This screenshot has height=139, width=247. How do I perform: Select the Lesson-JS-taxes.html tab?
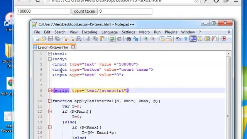pyautogui.click(x=53, y=47)
